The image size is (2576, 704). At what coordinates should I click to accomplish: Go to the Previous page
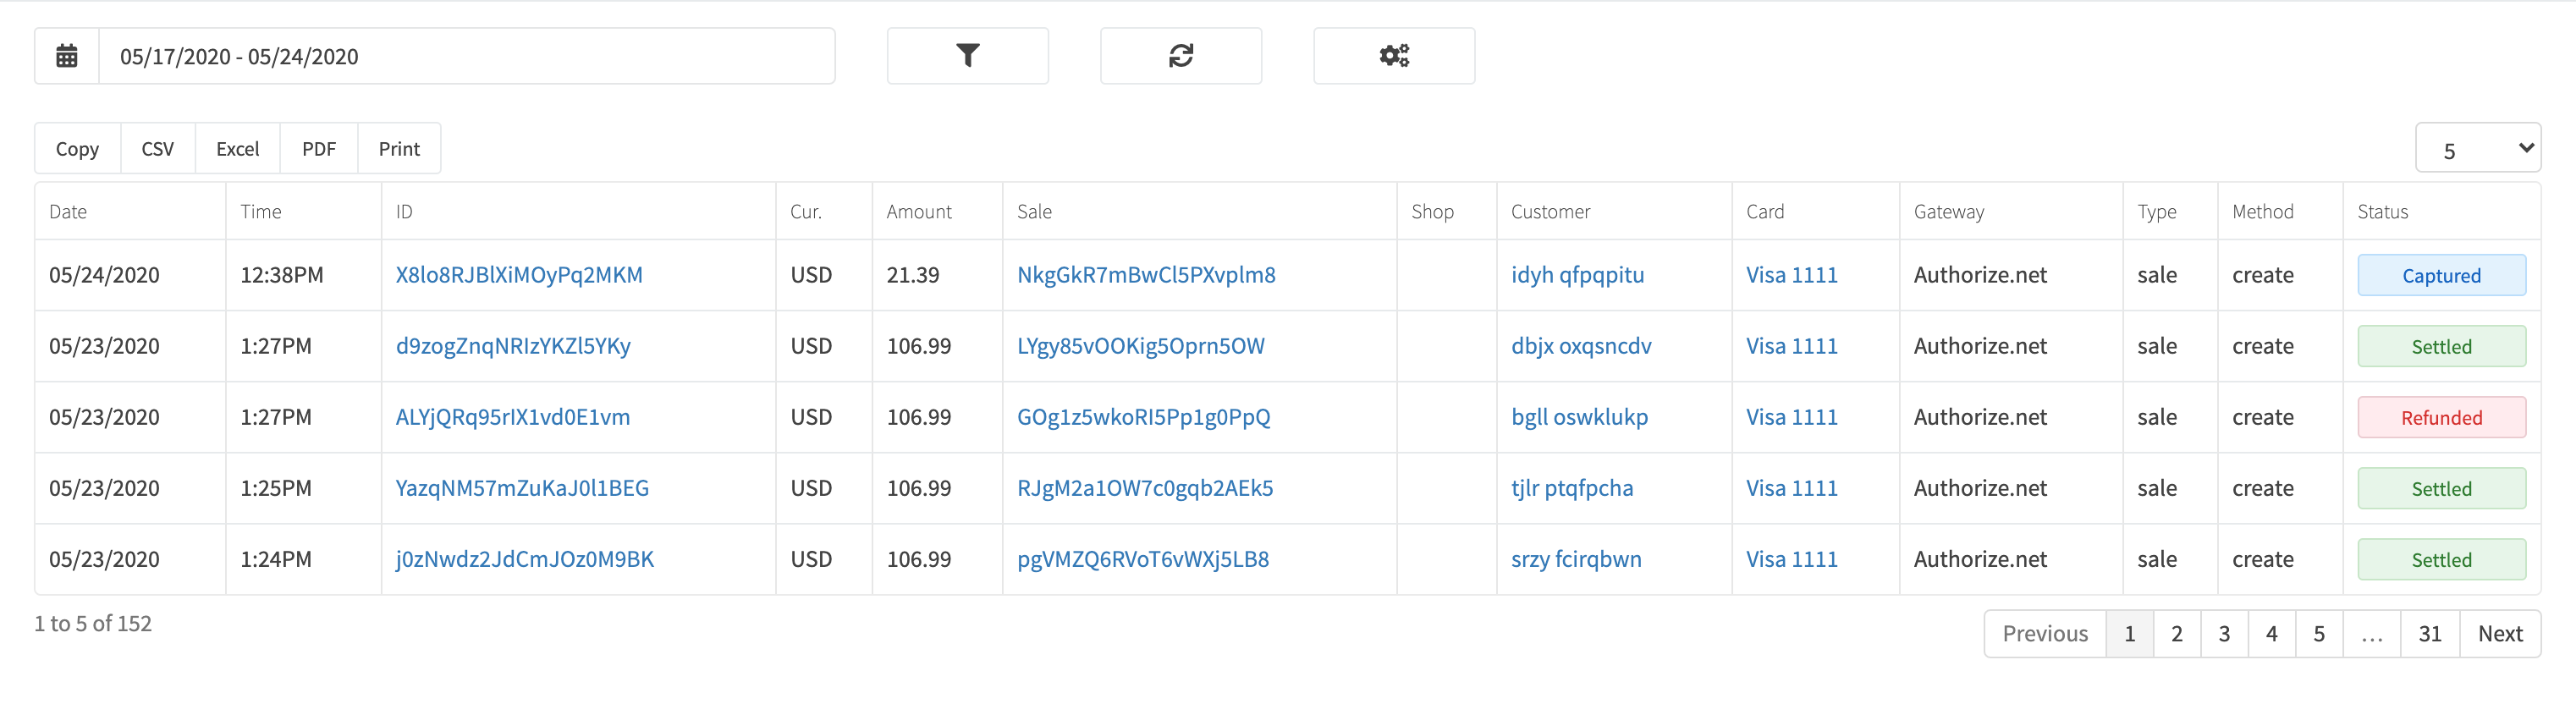[2045, 633]
